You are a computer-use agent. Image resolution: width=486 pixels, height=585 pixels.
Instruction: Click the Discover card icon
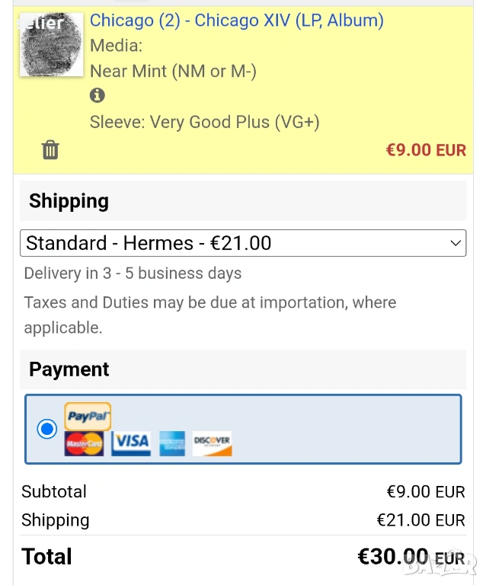212,443
